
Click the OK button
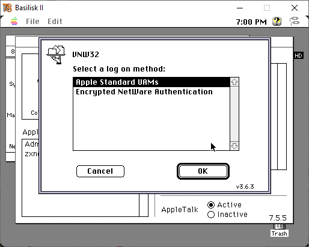pyautogui.click(x=203, y=171)
